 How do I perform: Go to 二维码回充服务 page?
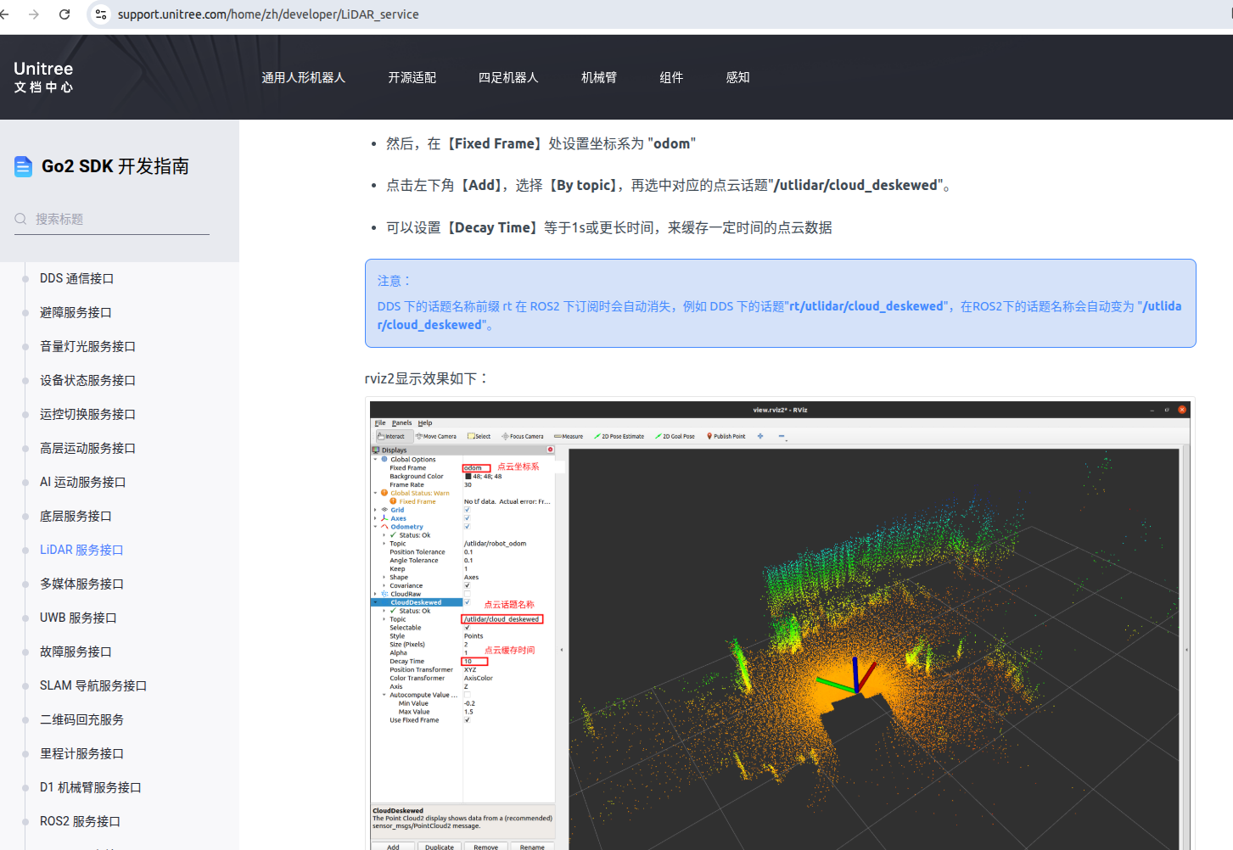(81, 719)
